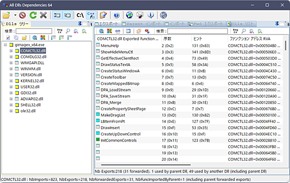Expand the USER32.dll tree node
Screen dimensions: 290x183
(x=11, y=87)
